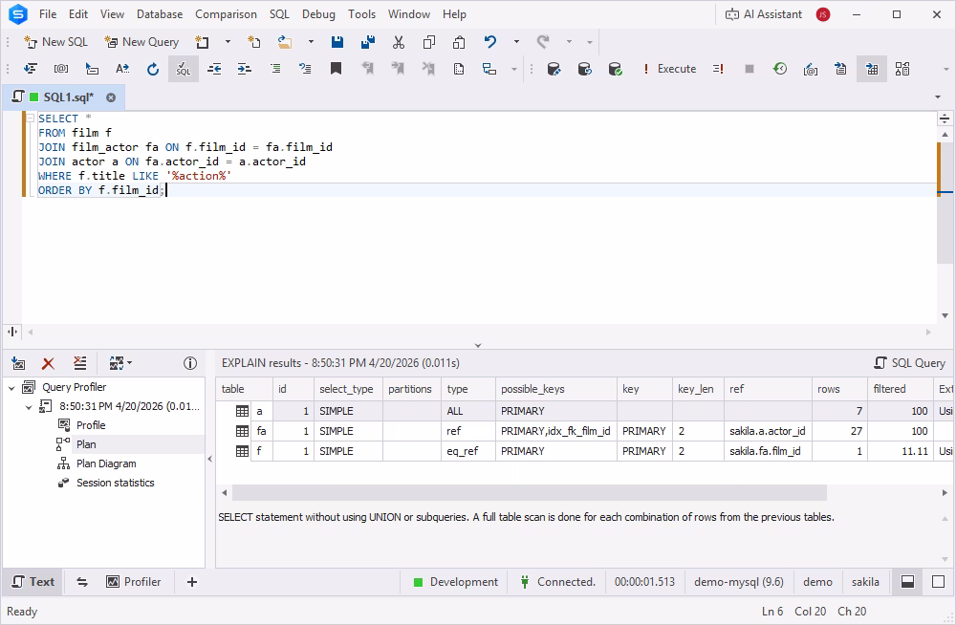
Task: Click the clear all profiling results icon
Action: [x=80, y=363]
